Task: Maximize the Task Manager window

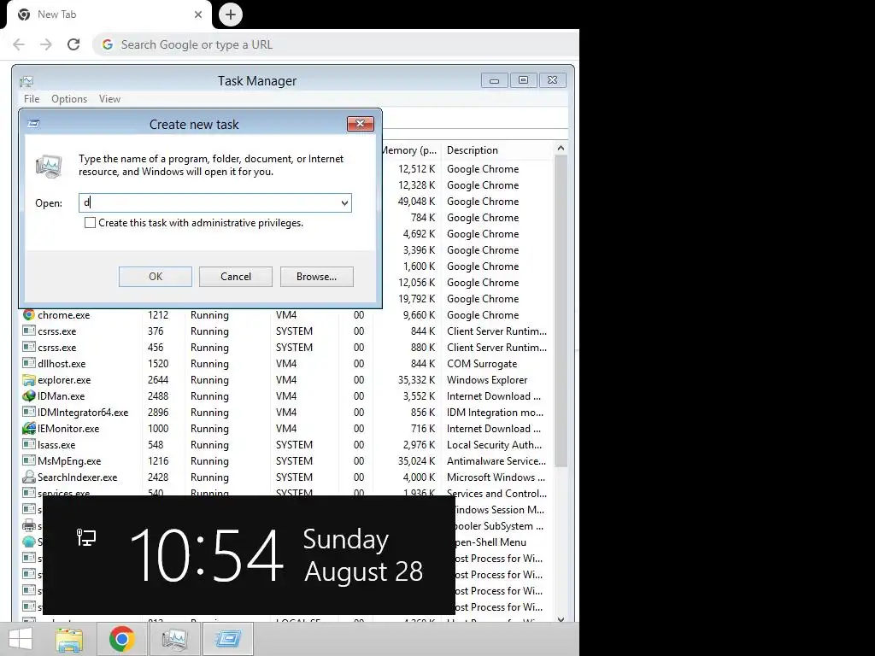Action: pos(523,80)
